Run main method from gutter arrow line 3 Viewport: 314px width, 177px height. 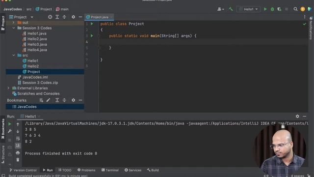92,36
